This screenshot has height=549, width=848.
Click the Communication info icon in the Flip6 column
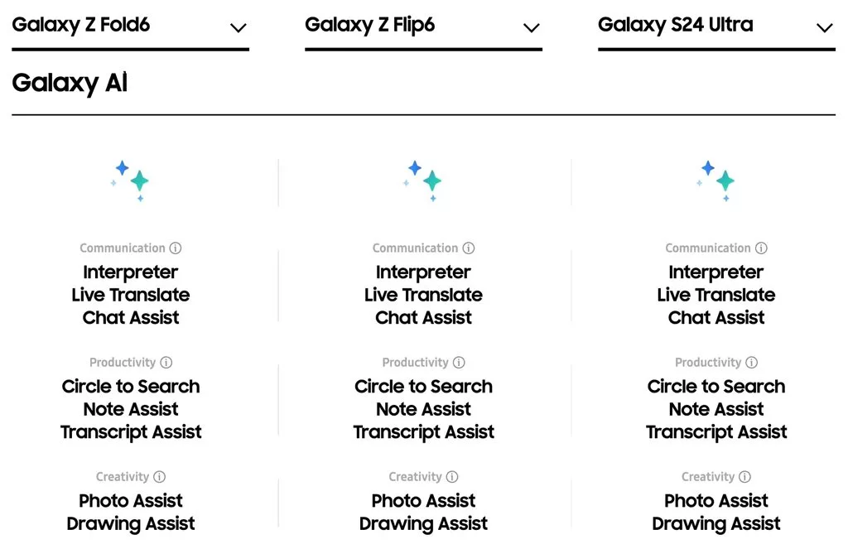[470, 248]
